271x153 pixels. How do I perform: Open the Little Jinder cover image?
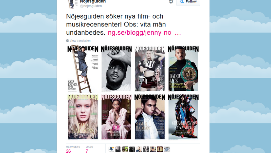(x=150, y=69)
